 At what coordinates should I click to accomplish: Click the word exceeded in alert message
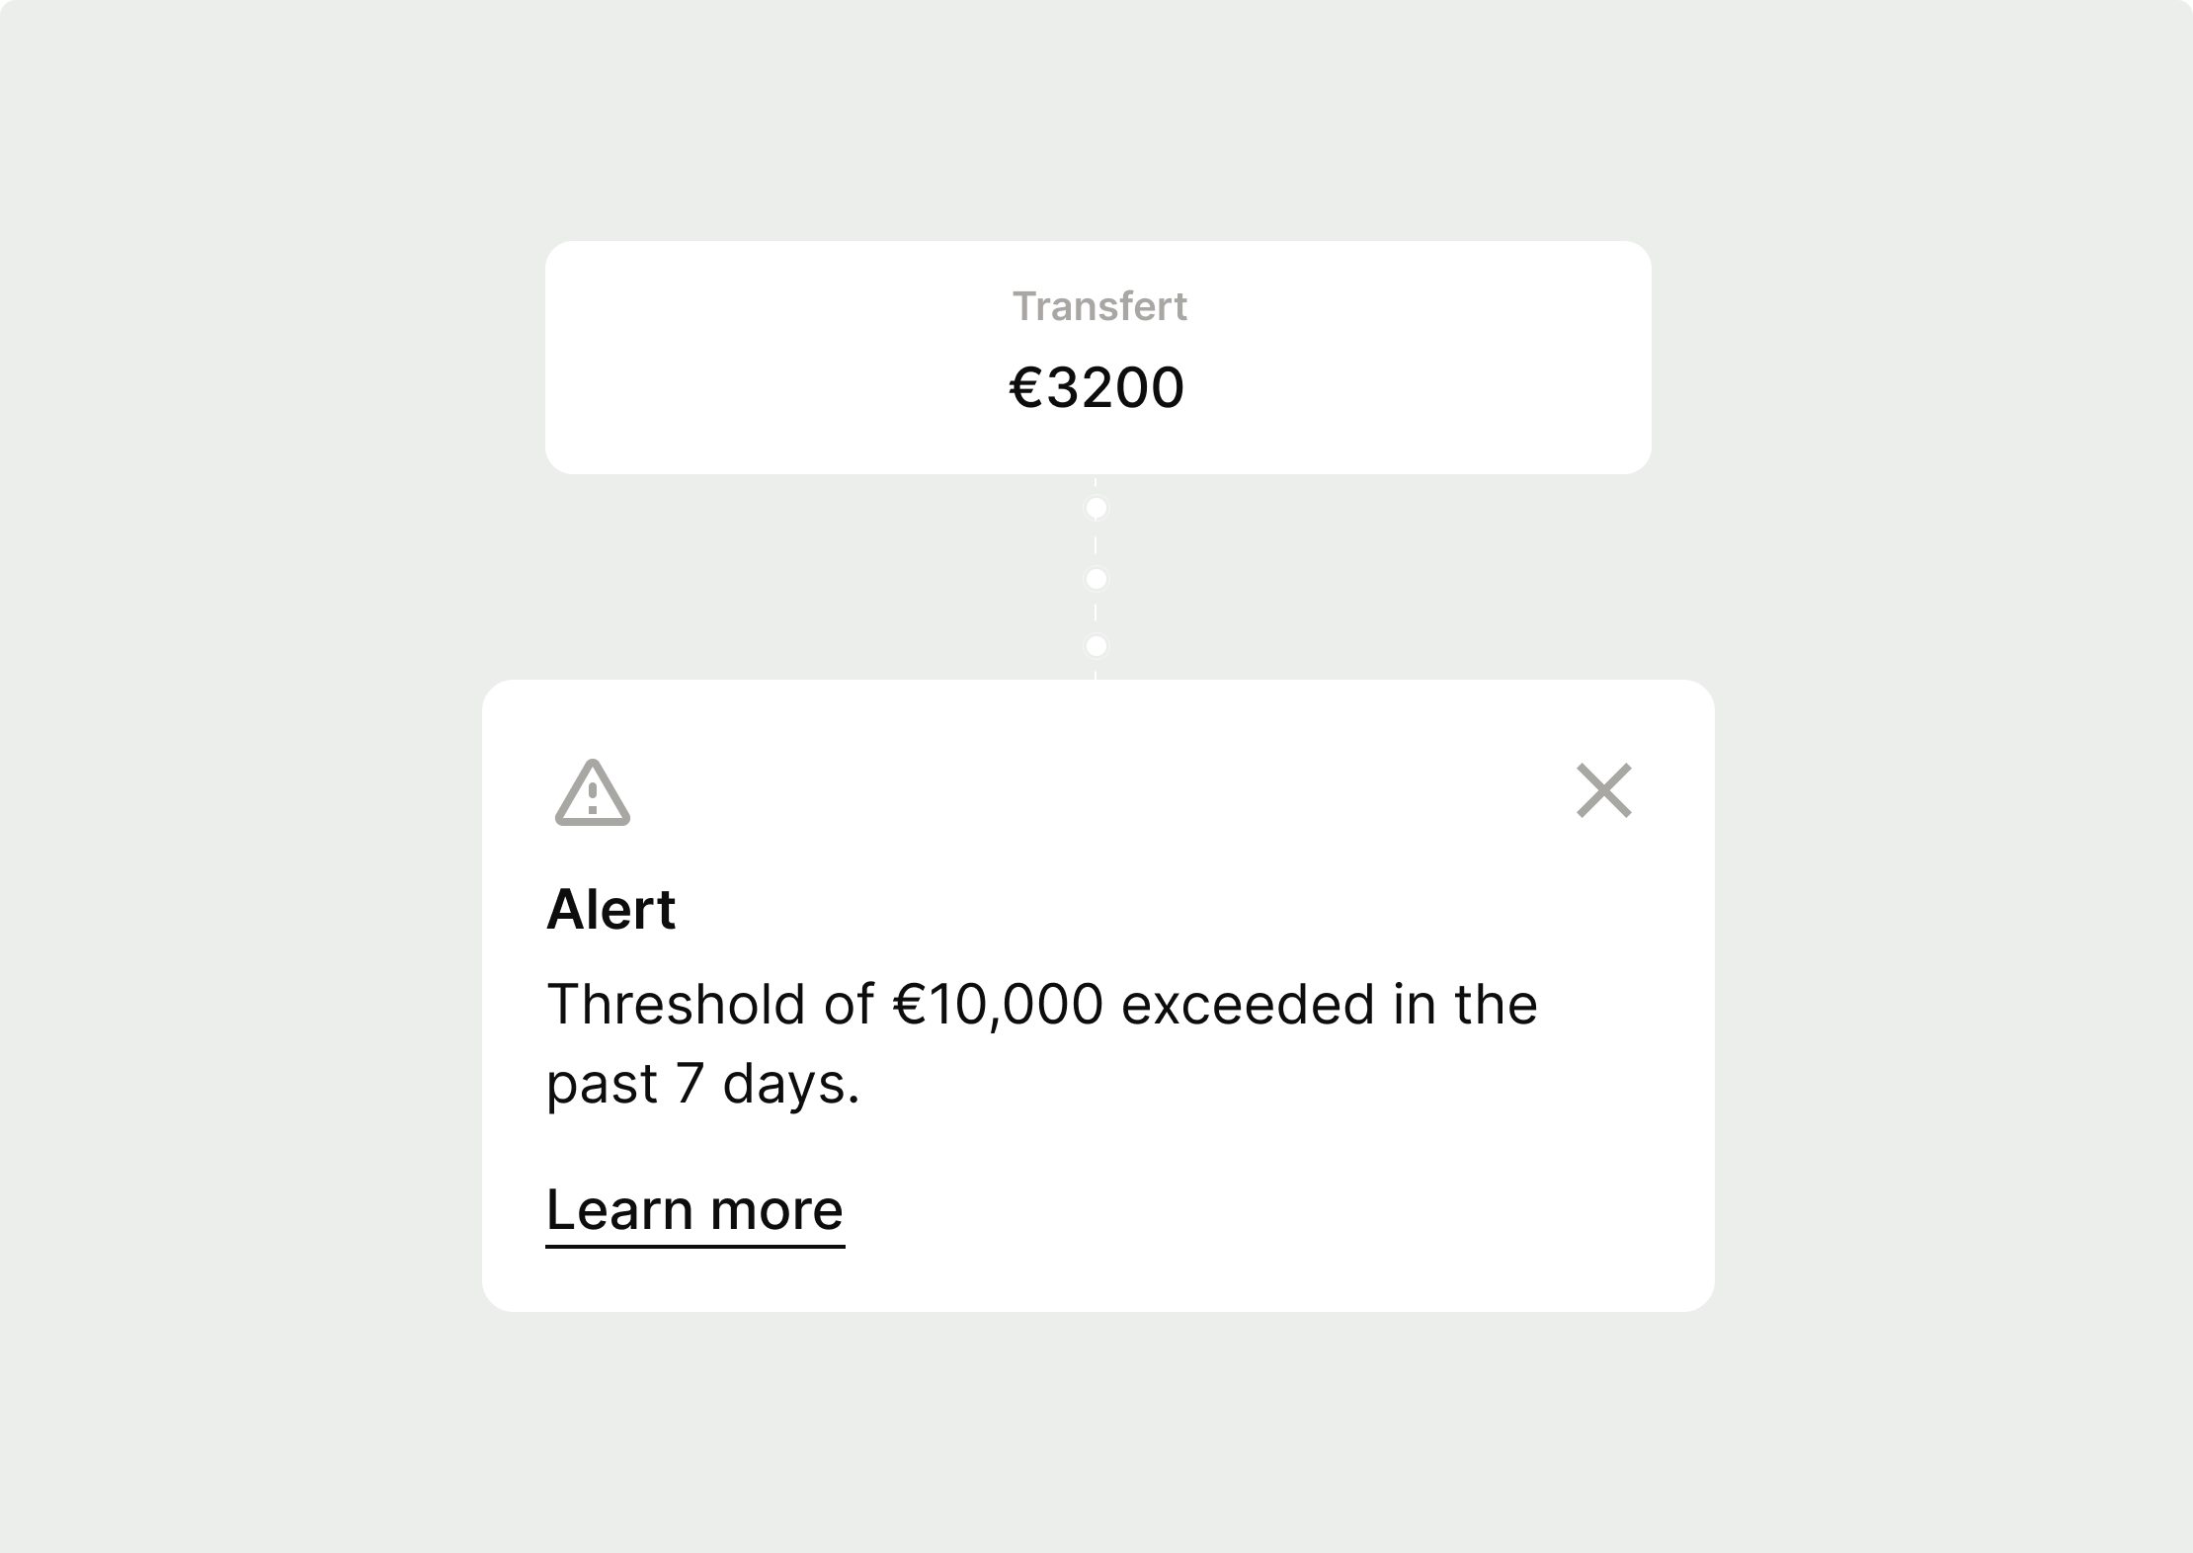(x=1248, y=1005)
